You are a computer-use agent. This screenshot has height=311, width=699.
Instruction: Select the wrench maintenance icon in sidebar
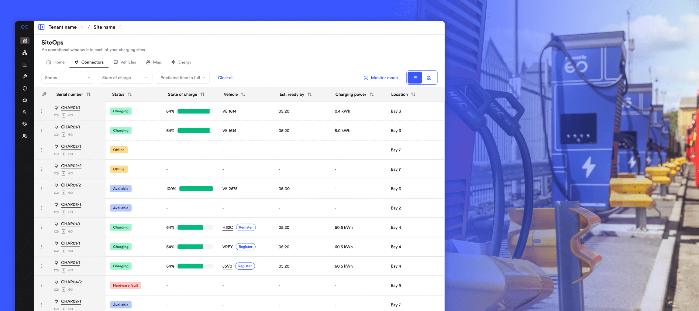[x=25, y=76]
